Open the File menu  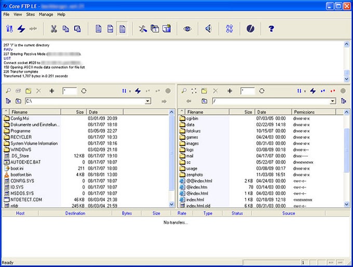click(6, 15)
